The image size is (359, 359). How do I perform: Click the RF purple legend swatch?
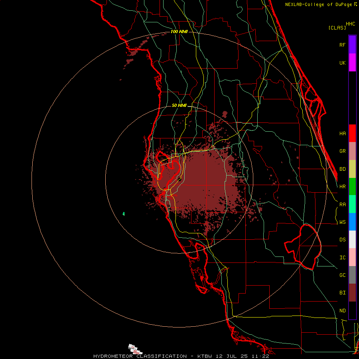click(352, 45)
